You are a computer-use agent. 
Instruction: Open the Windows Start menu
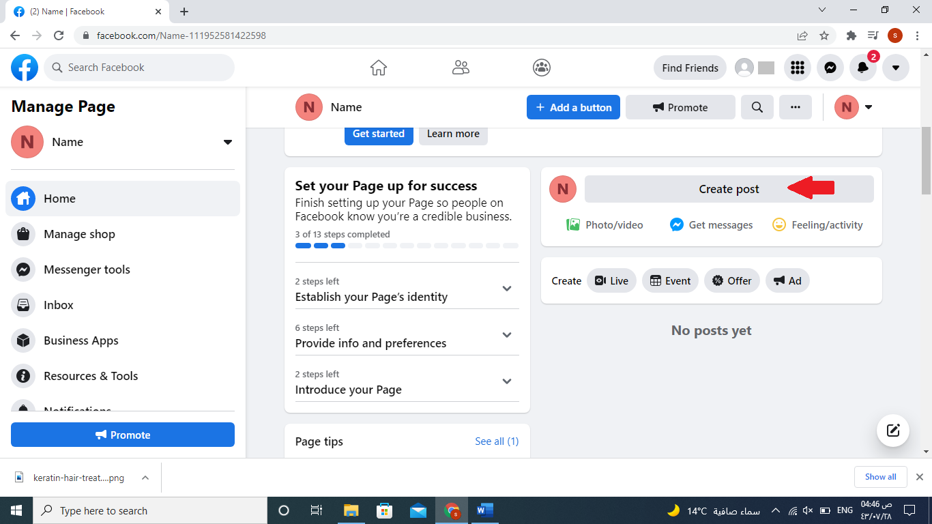(16, 510)
